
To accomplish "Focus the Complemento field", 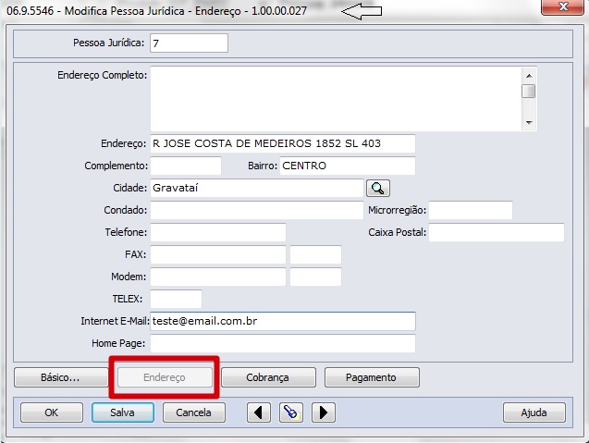I will (186, 166).
